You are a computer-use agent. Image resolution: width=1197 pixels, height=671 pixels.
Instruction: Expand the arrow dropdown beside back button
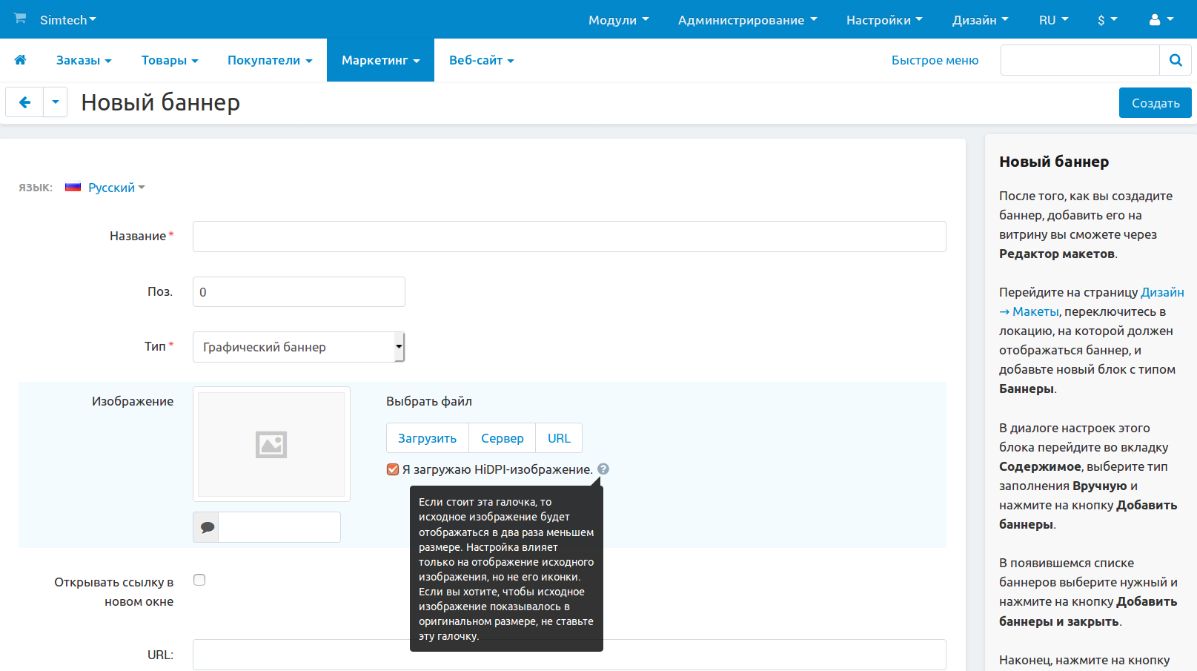pyautogui.click(x=56, y=102)
